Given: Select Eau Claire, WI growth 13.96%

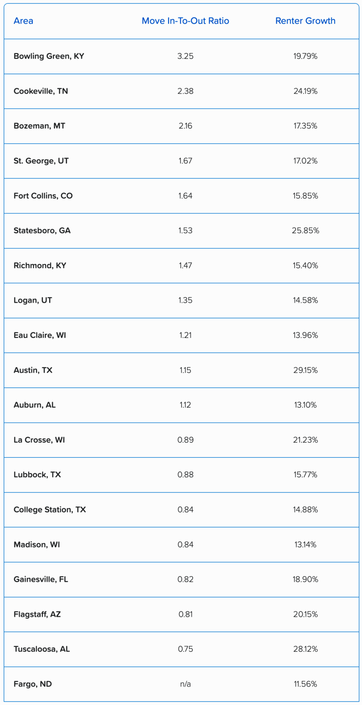Looking at the screenshot, I should (x=305, y=335).
